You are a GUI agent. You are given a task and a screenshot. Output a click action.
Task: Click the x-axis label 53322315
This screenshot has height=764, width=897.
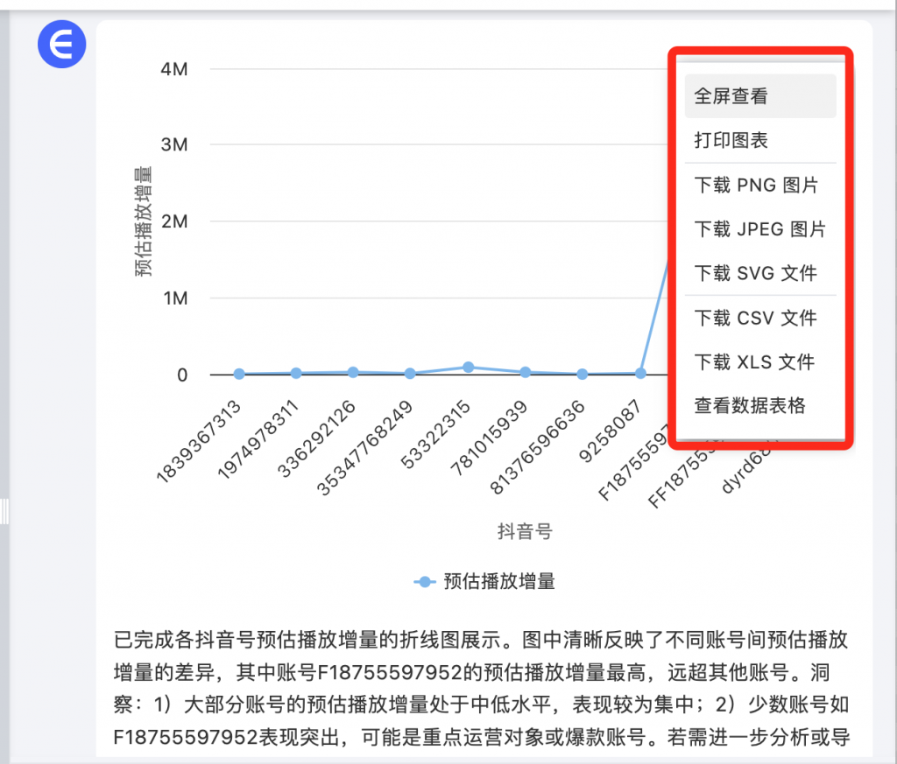pyautogui.click(x=435, y=434)
